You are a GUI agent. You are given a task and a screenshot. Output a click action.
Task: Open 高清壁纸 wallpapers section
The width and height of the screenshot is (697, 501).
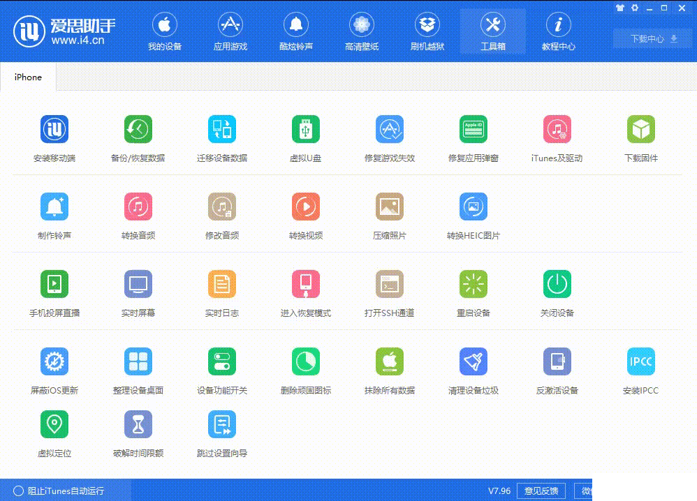[x=362, y=32]
